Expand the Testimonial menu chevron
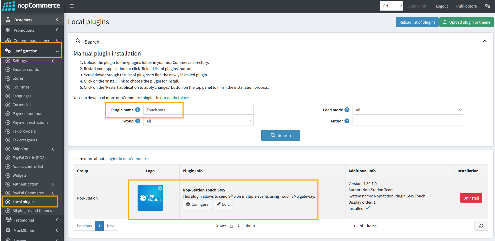Screen dimensions: 495x241 click(57, 220)
